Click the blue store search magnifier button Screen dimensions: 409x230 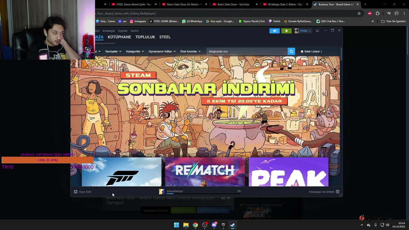291,51
